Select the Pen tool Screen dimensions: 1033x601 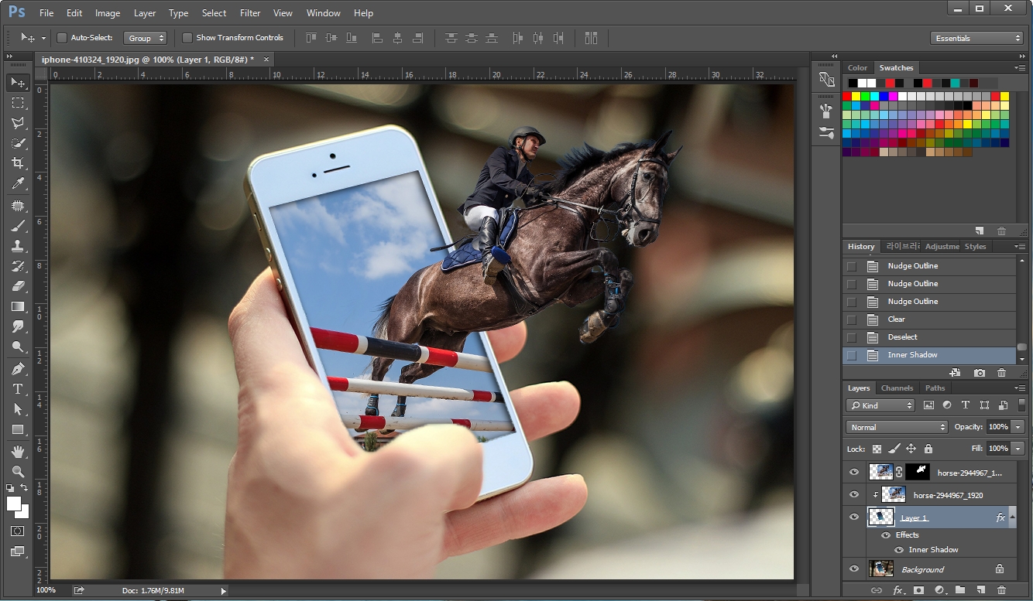[x=19, y=368]
